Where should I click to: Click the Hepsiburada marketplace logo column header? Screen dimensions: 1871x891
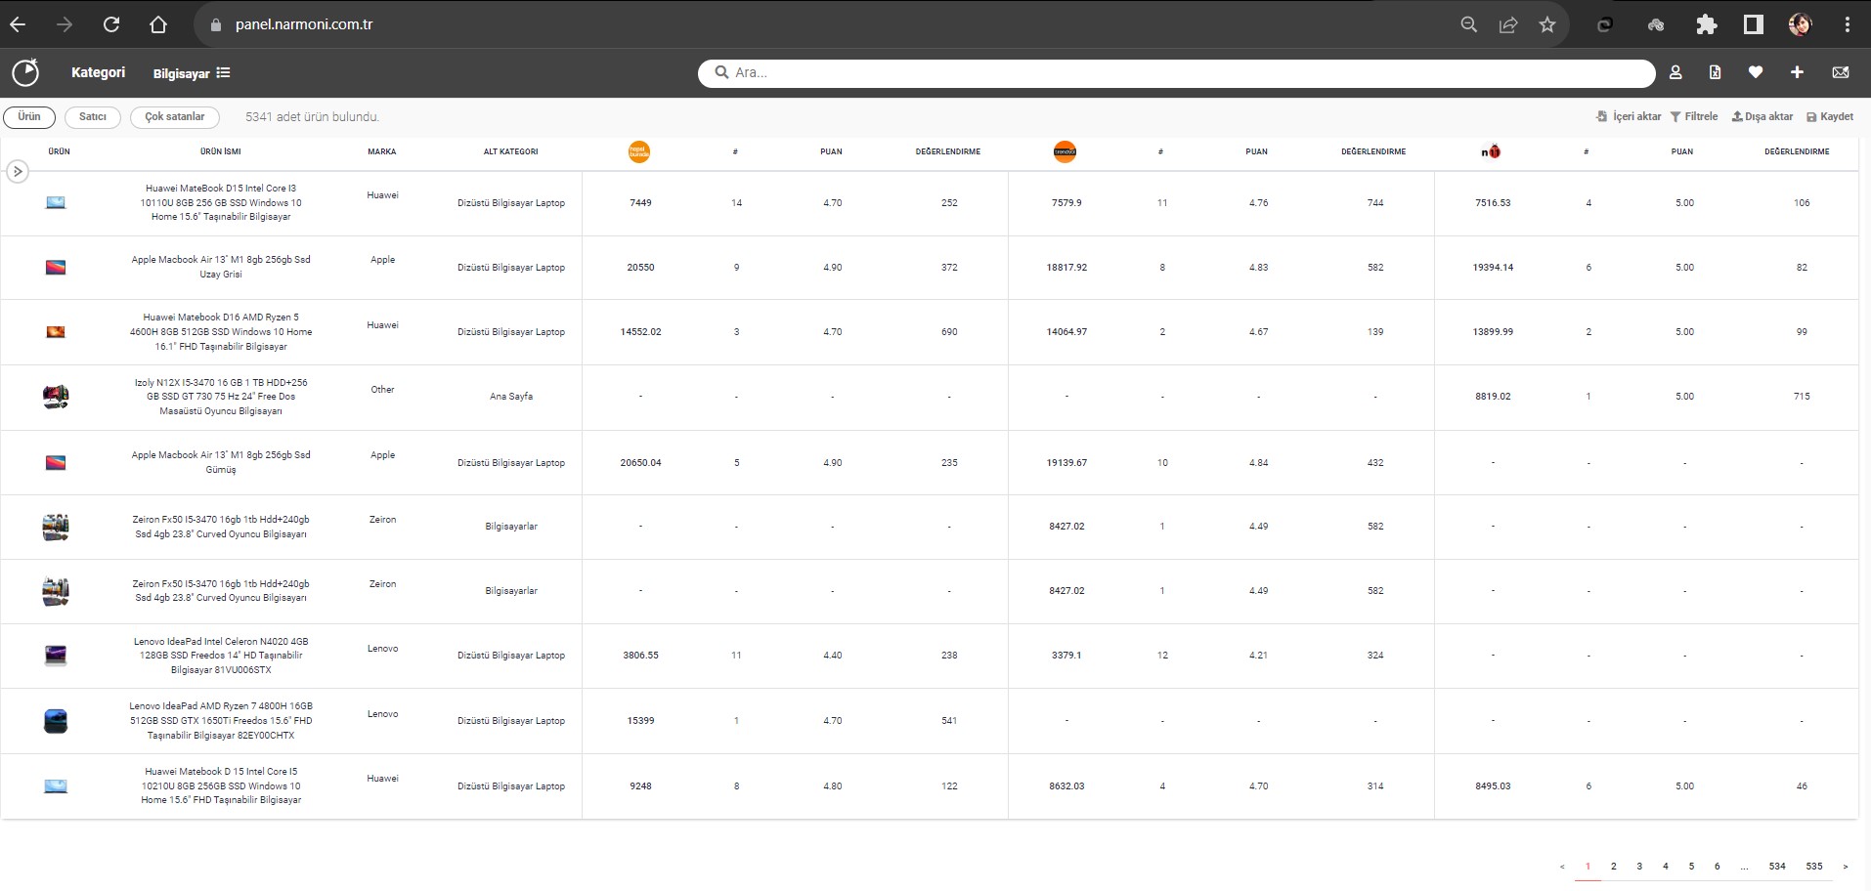(x=639, y=151)
